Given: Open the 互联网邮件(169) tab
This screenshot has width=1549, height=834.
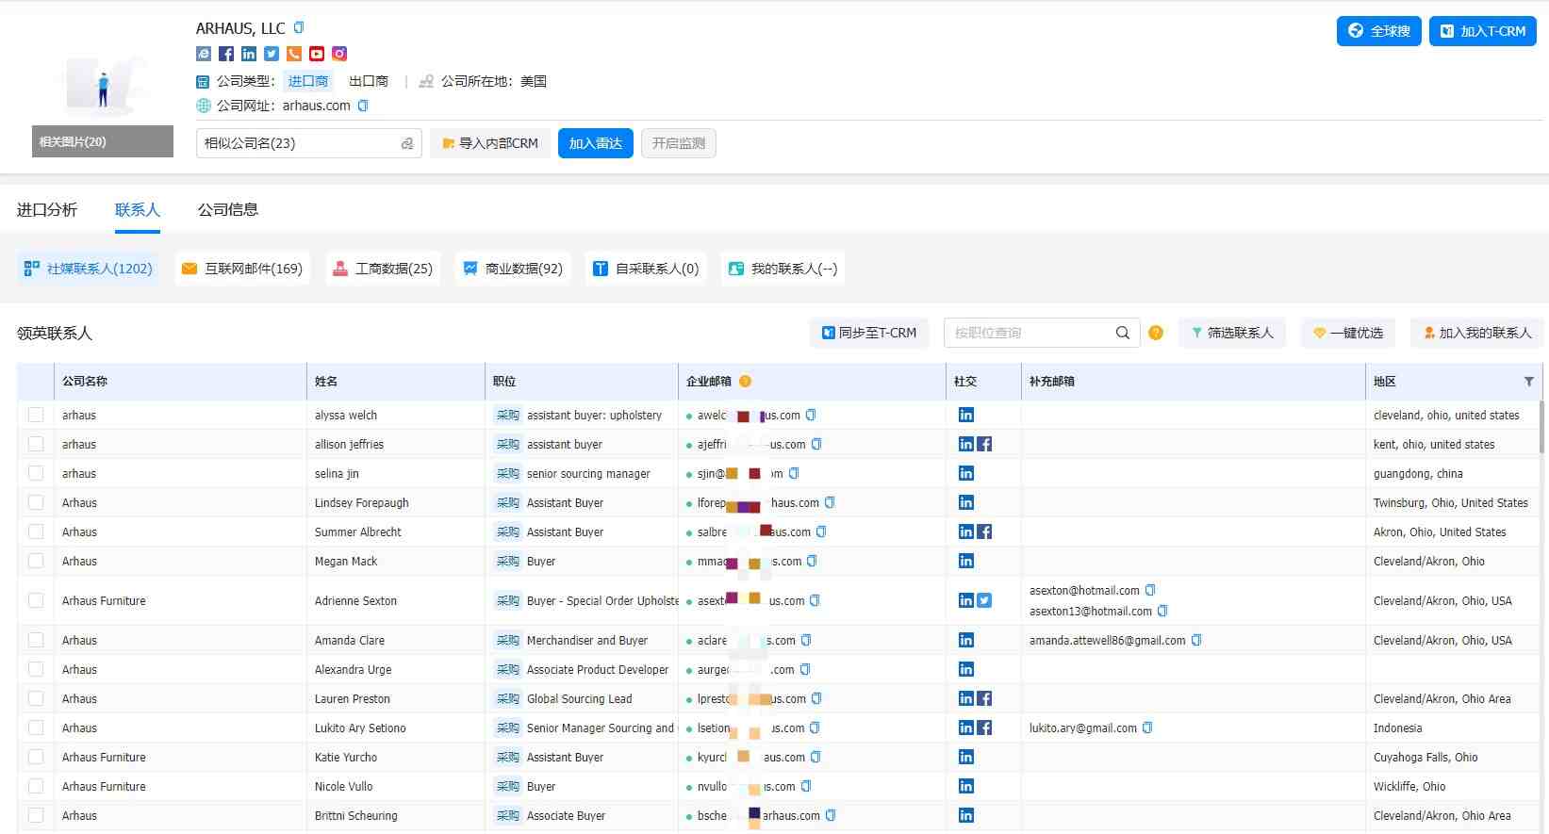Looking at the screenshot, I should pos(242,269).
